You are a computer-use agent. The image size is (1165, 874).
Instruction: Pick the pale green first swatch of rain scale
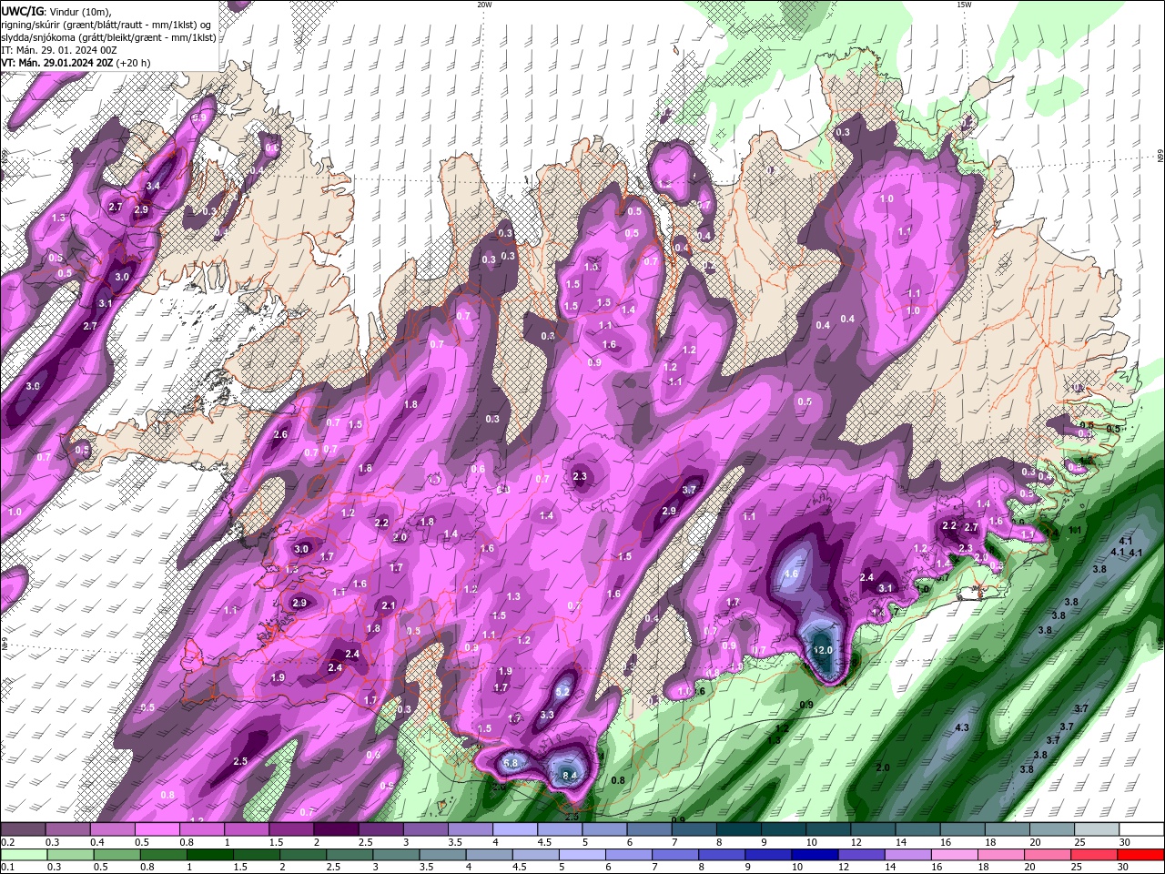[x=24, y=854]
